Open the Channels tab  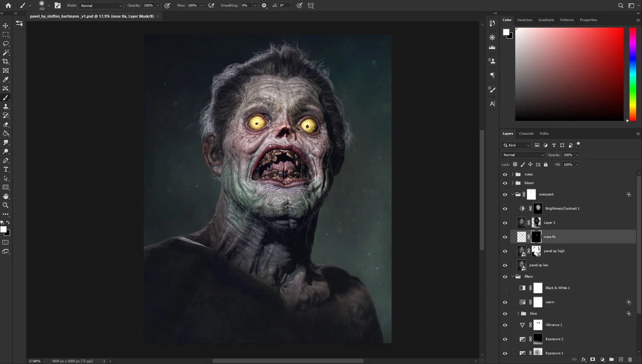[x=526, y=133]
